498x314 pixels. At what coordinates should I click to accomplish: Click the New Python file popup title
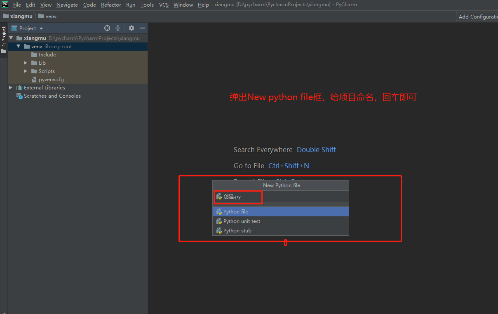pos(282,185)
